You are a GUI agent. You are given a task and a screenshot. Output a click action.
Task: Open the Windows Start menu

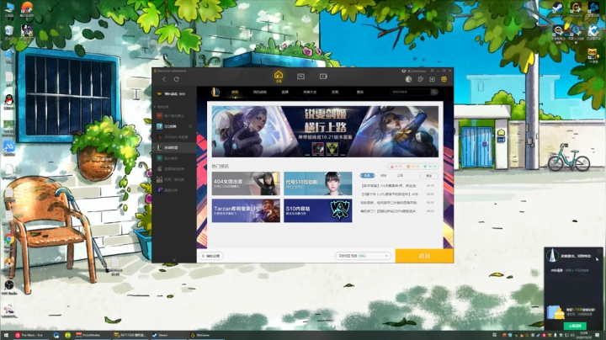[5, 335]
